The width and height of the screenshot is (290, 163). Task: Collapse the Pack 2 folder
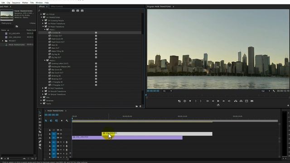45,60
